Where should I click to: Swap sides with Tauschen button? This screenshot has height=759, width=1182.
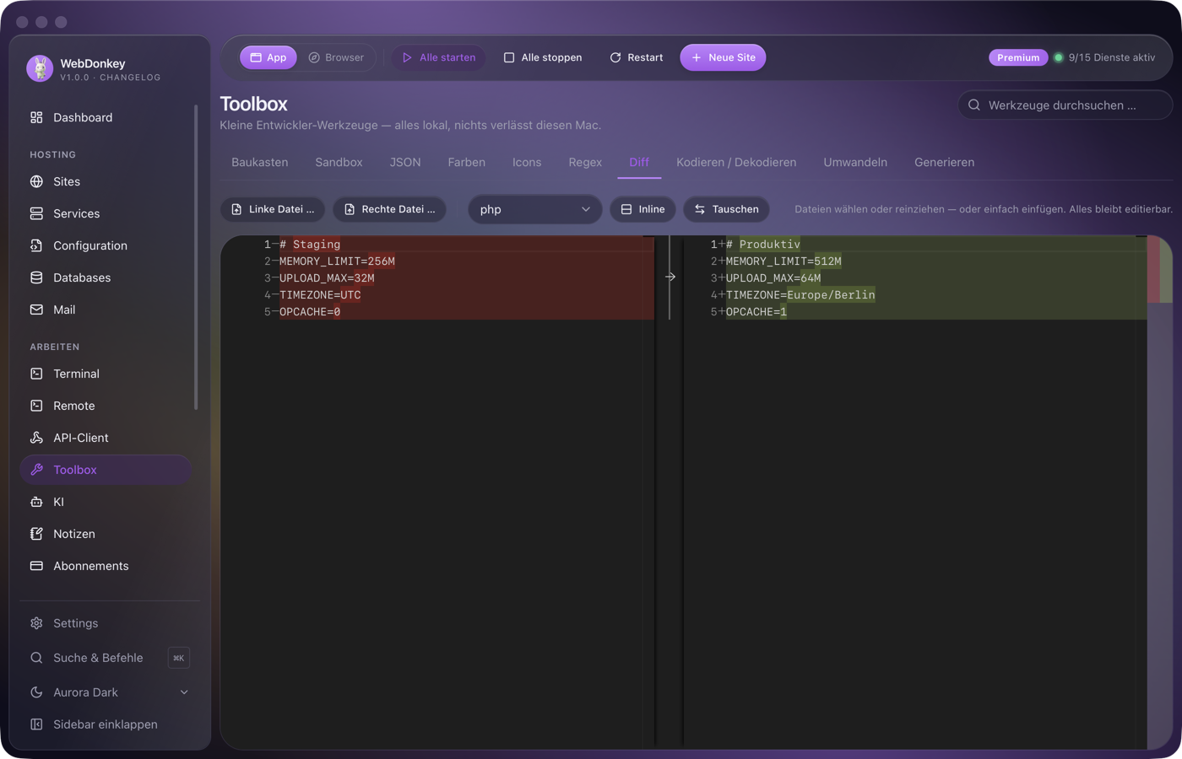point(726,209)
